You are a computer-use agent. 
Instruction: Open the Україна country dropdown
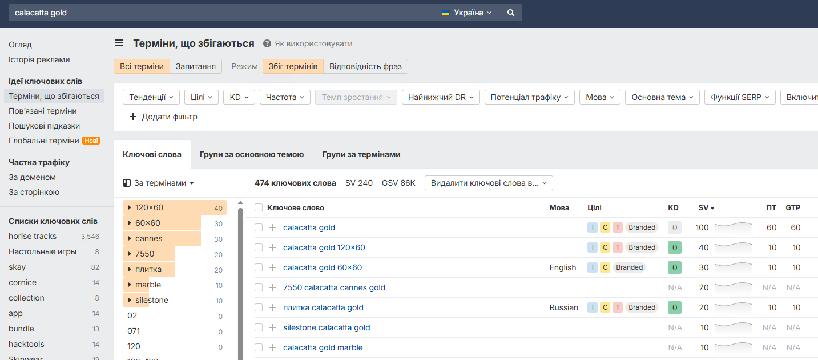coord(466,13)
